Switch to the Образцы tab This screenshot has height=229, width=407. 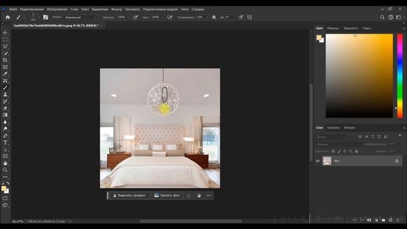coord(333,28)
